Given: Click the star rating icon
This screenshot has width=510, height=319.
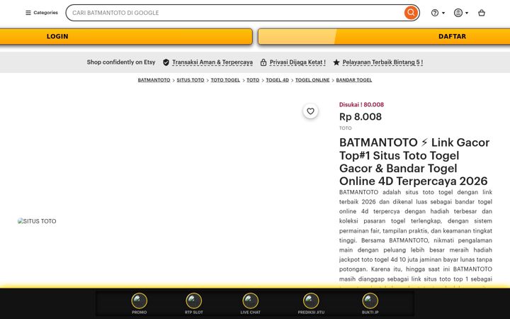Looking at the screenshot, I should 336,62.
